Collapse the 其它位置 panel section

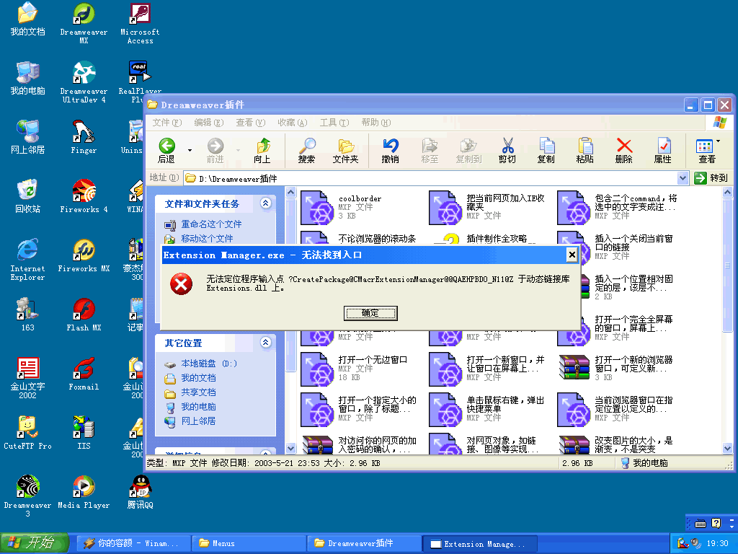265,343
